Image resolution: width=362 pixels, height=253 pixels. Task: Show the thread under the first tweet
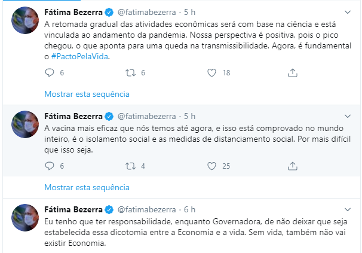point(87,94)
